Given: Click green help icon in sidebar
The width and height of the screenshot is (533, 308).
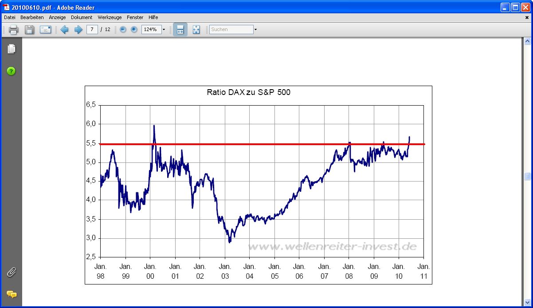Looking at the screenshot, I should (x=11, y=71).
